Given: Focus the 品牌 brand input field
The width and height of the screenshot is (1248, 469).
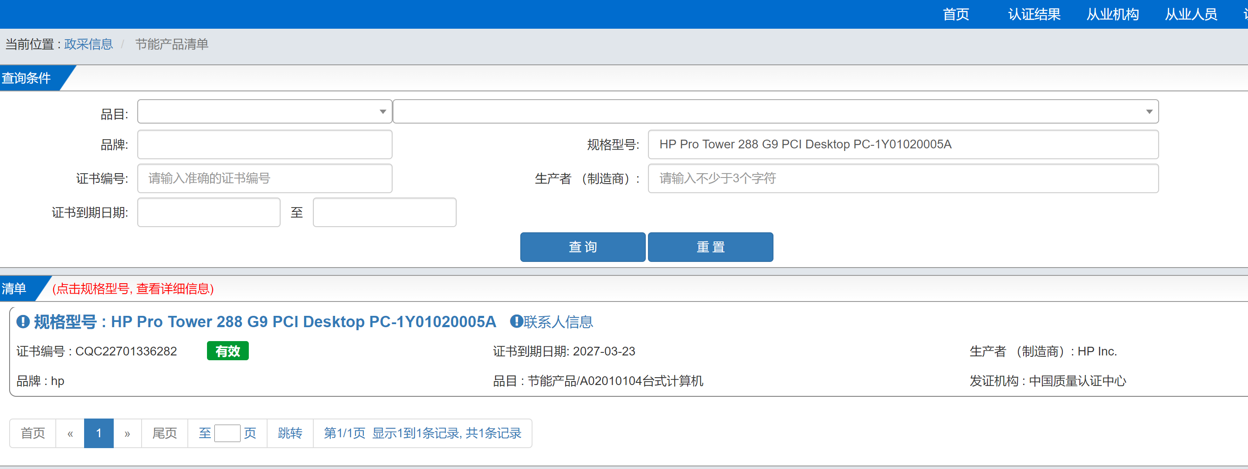Looking at the screenshot, I should click(x=265, y=144).
